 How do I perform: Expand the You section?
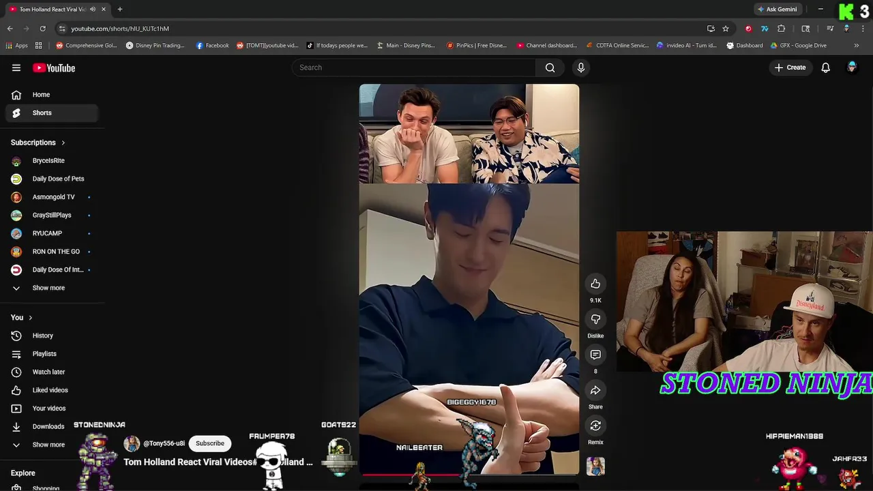[21, 318]
